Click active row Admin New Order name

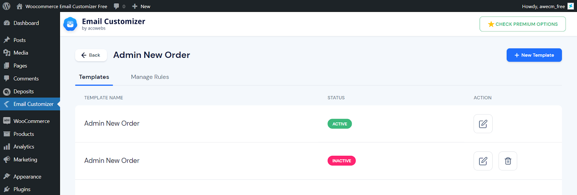112,123
